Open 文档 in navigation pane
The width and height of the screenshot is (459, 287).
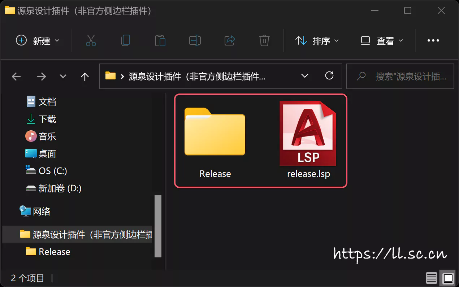(42, 102)
